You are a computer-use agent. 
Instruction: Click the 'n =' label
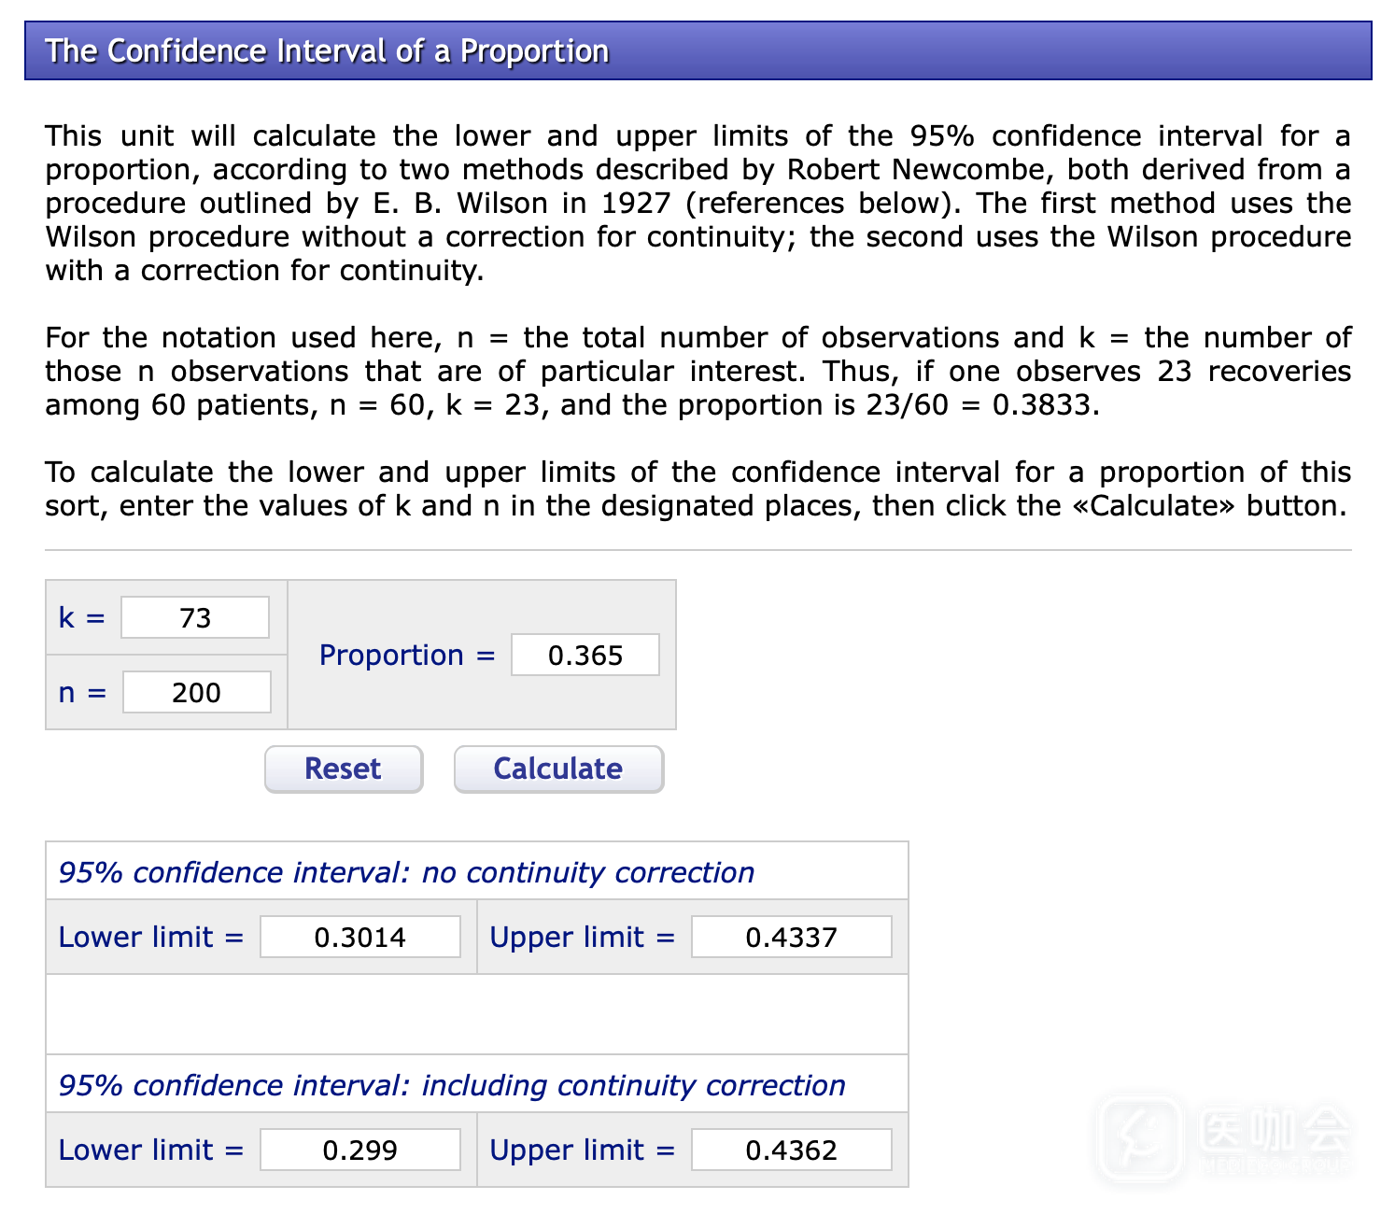pos(82,693)
